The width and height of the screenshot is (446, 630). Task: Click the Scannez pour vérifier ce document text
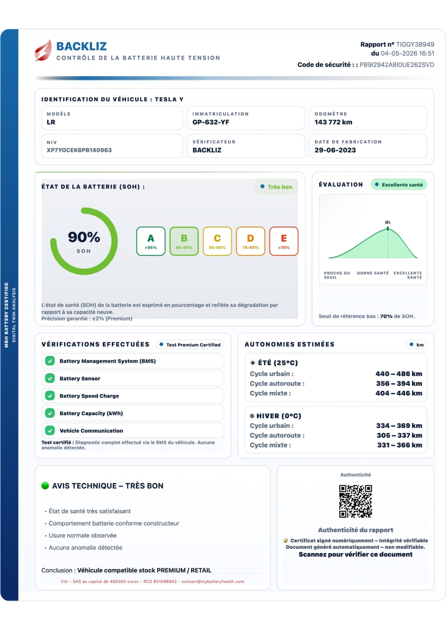(x=355, y=554)
